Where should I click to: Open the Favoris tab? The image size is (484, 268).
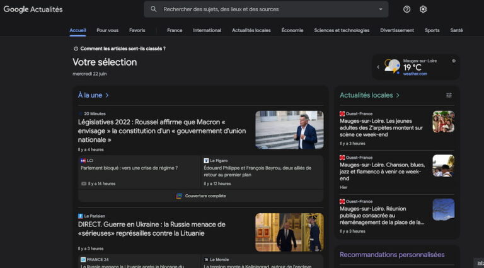click(137, 30)
